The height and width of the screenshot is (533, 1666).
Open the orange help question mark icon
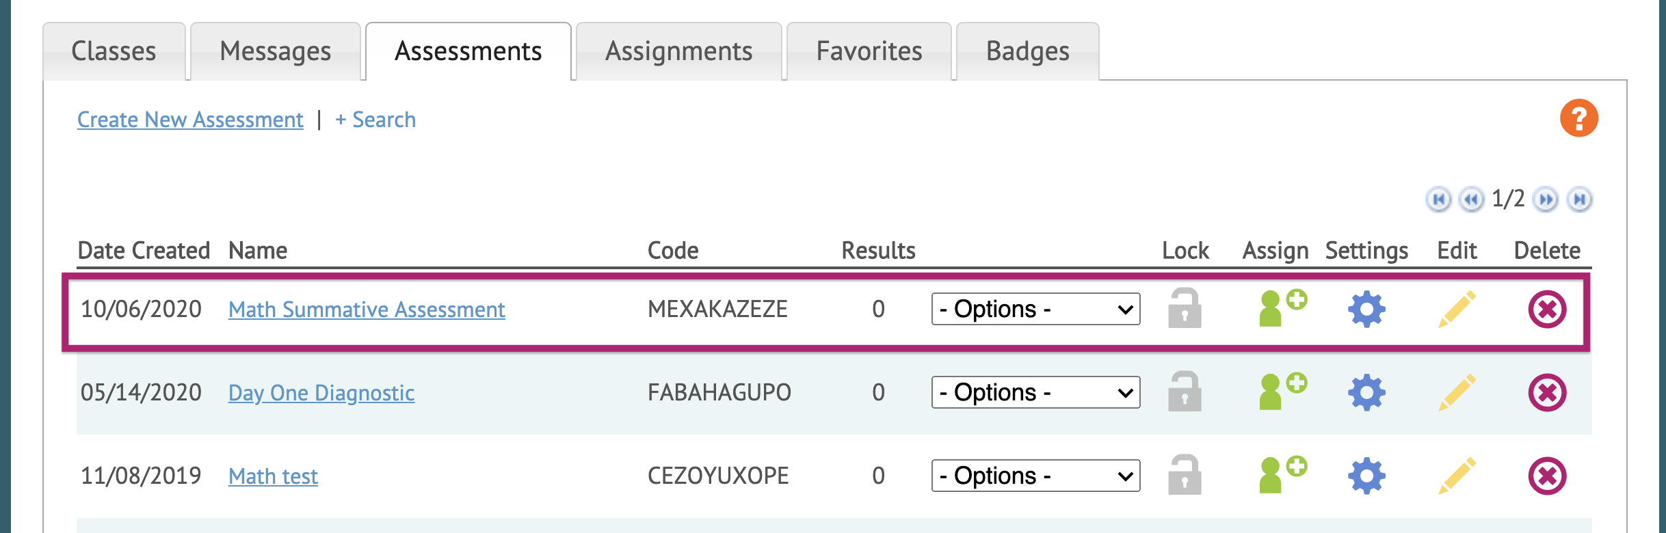click(x=1578, y=118)
